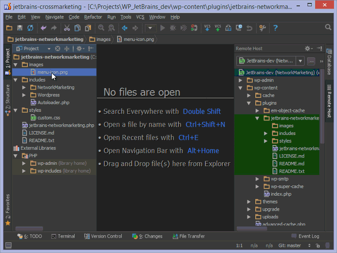
Task: Toggle tool window bars via bottom-left corner icon
Action: click(9, 245)
